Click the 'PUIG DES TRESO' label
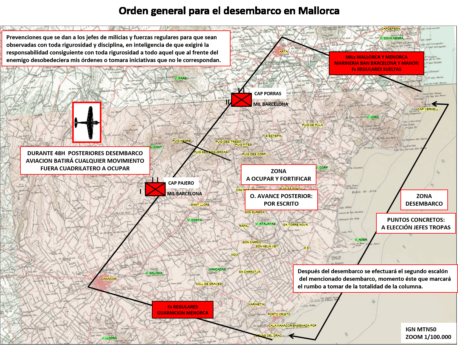The height and width of the screenshot is (345, 458). click(228, 141)
